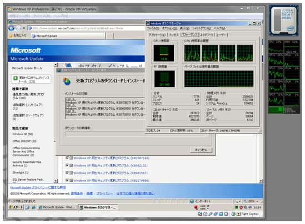Click the お気に入り favorites star button
Viewport: 305px width, 224px height.
[x=18, y=35]
